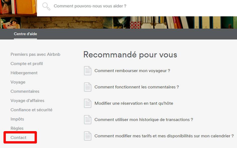Read 'Modifier une réservation en tant qu'hôte' article
The height and width of the screenshot is (148, 237).
pos(134,103)
